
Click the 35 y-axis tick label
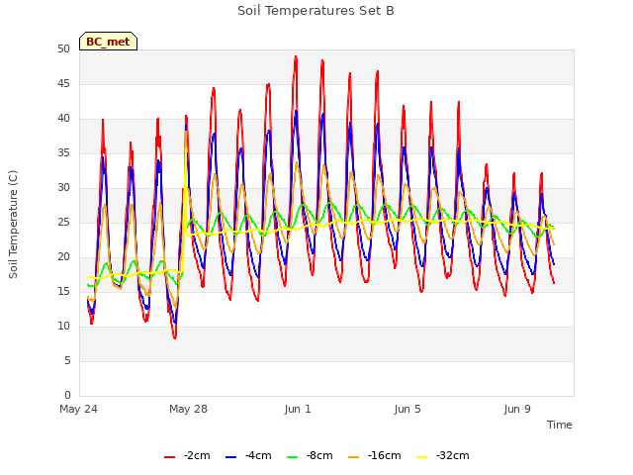pyautogui.click(x=63, y=153)
